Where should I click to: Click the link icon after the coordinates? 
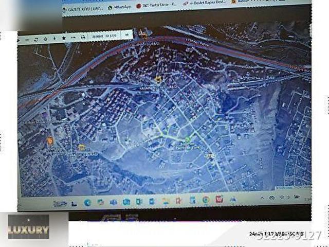point(127,35)
